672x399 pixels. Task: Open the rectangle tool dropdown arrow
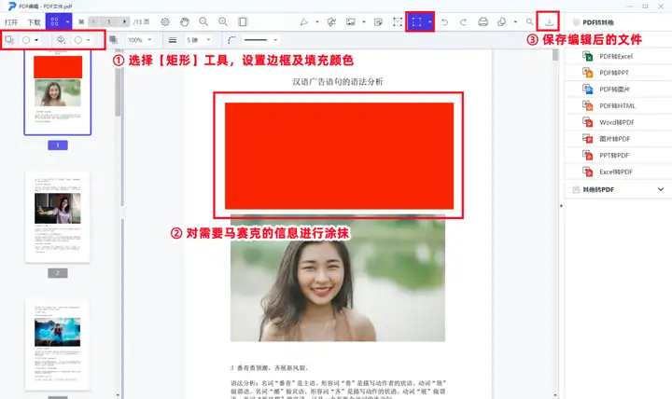[429, 21]
